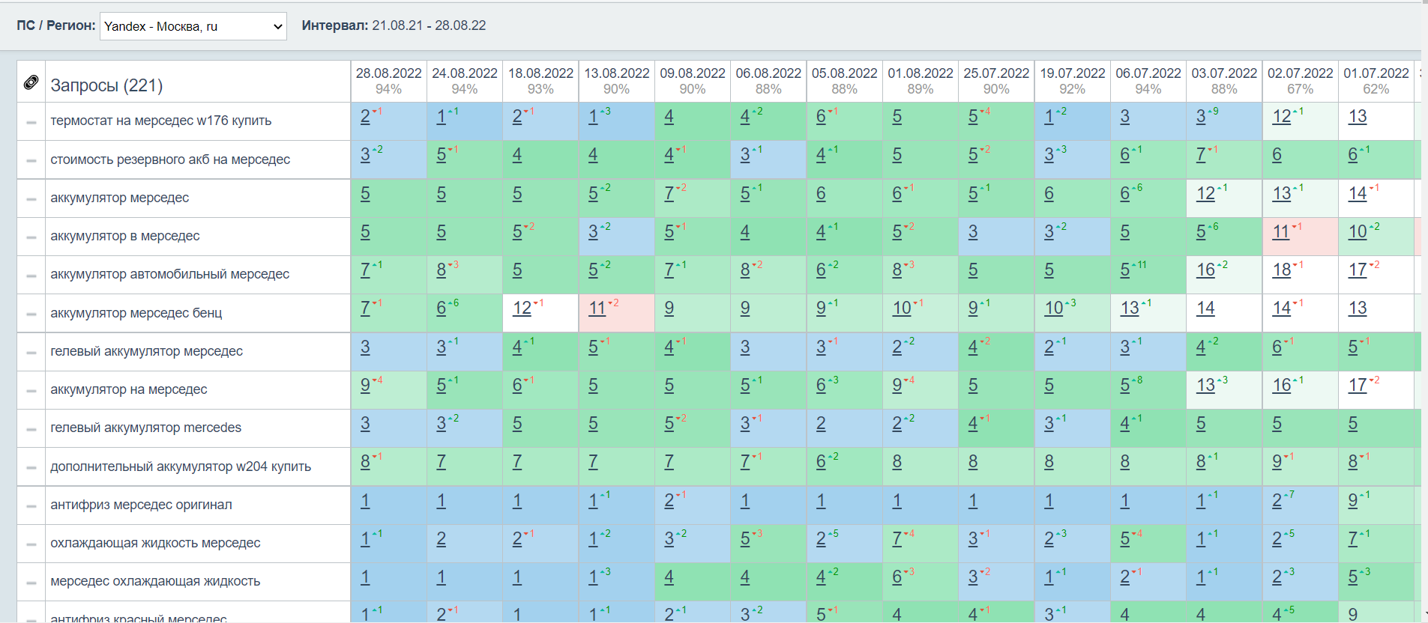Collapse the 'термостат на мерседес w176 купить' row
The image size is (1428, 623).
coord(31,122)
